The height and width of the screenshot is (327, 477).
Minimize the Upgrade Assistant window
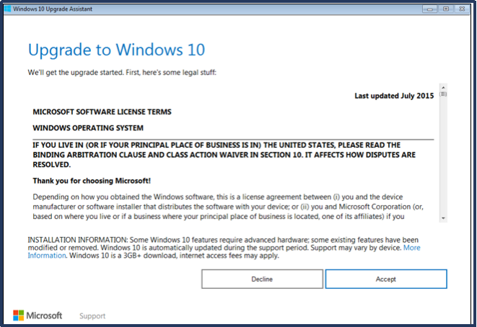click(x=429, y=9)
